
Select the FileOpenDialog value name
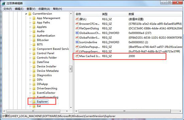pyautogui.click(x=89, y=28)
